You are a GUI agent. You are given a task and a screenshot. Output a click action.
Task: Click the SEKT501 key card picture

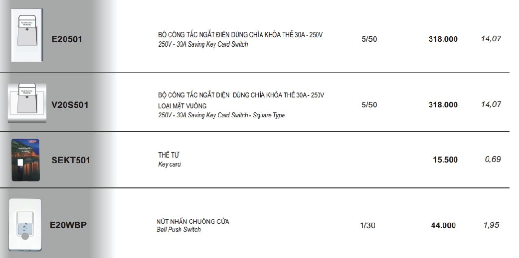click(24, 160)
